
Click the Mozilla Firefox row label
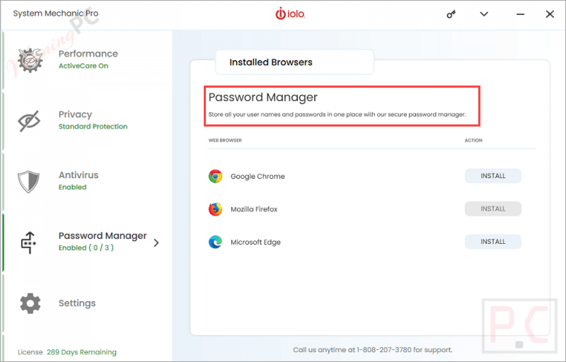tap(254, 209)
